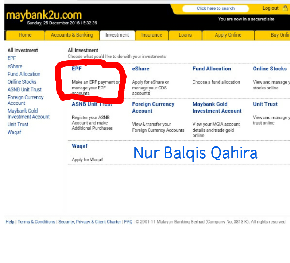Select the Investment tab
The height and width of the screenshot is (263, 290).
[x=117, y=35]
